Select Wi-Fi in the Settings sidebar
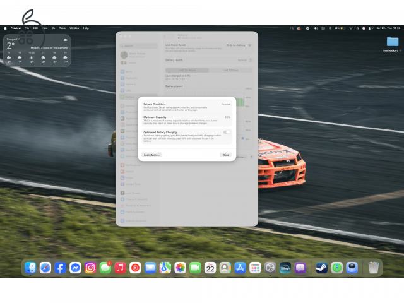 pyautogui.click(x=139, y=71)
